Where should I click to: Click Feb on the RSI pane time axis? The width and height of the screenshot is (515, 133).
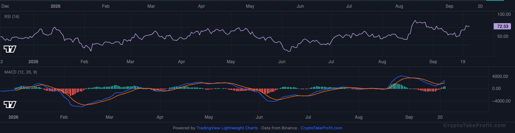pos(84,62)
